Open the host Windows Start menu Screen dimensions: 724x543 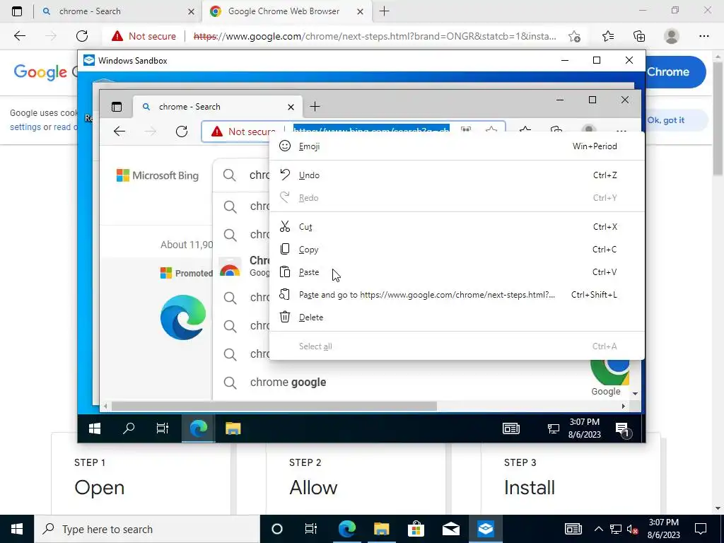17,529
